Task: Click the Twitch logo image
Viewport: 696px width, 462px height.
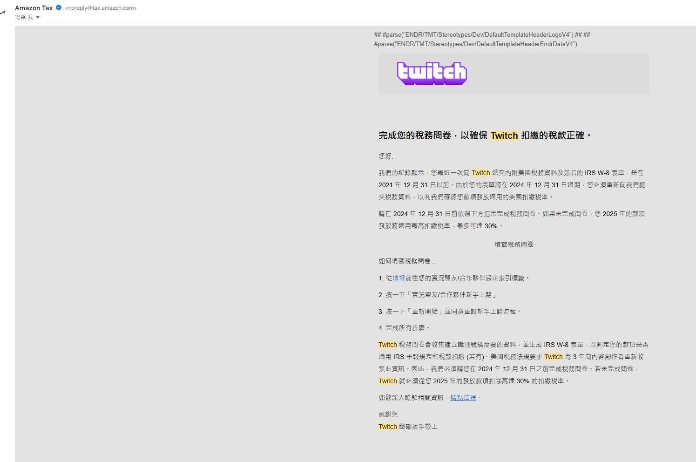Action: (x=432, y=73)
